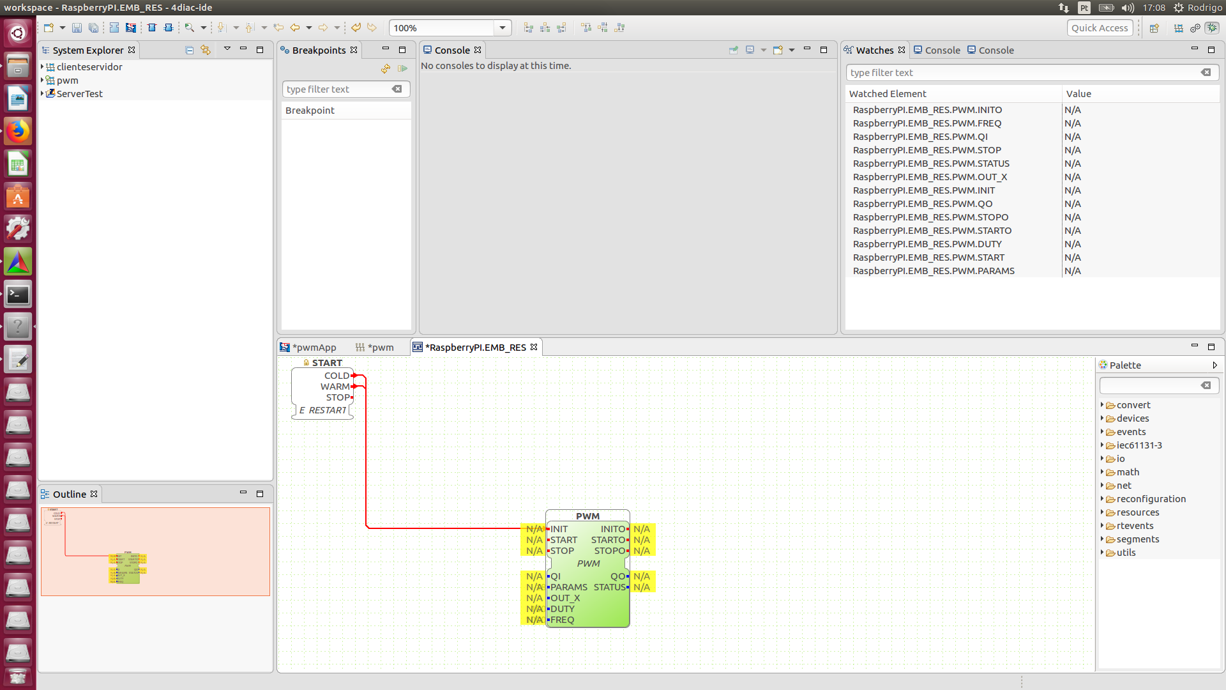1226x690 pixels.
Task: Open the Back history dropdown arrow
Action: [x=309, y=27]
